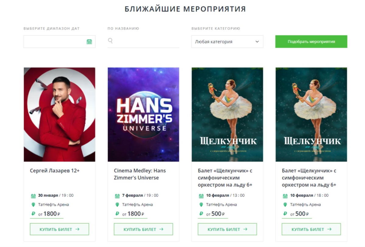This screenshot has height=247, width=365.
Task: Click location pin icon on Сергей Лазарев card
Action: tap(33, 205)
